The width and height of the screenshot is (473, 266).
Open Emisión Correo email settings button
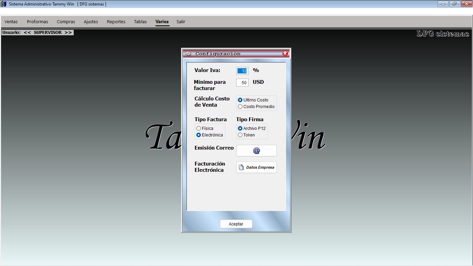pyautogui.click(x=256, y=151)
